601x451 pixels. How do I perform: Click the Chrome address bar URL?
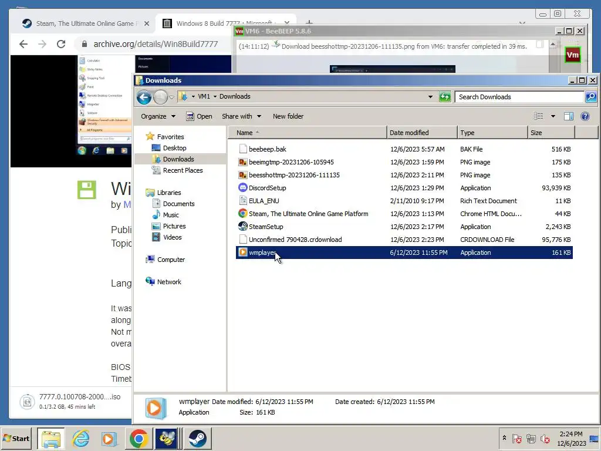pos(155,44)
